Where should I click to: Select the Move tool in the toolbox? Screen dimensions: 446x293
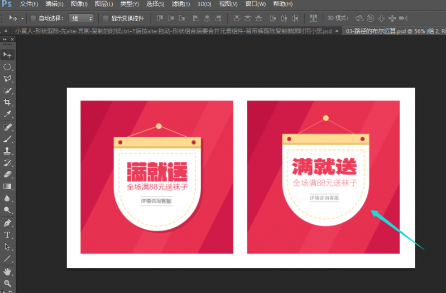click(x=8, y=55)
